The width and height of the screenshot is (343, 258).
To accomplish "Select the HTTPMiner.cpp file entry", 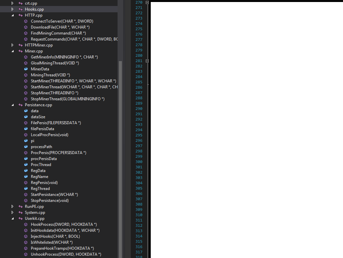I will 39,45.
